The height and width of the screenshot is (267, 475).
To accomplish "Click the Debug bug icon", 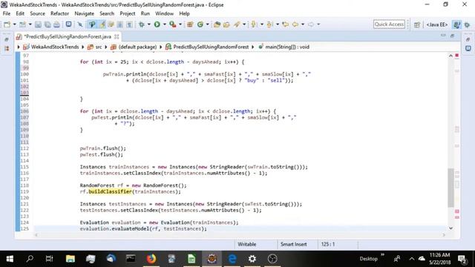I will pyautogui.click(x=142, y=24).
